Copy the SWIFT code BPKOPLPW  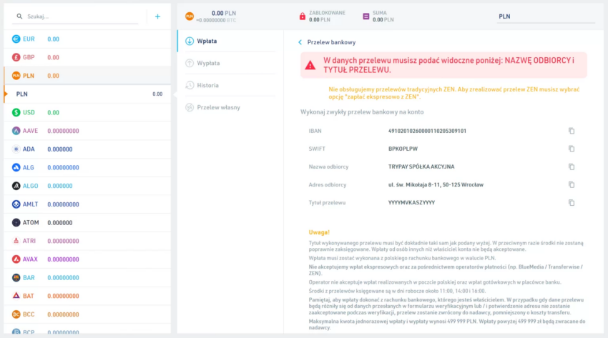tap(572, 149)
